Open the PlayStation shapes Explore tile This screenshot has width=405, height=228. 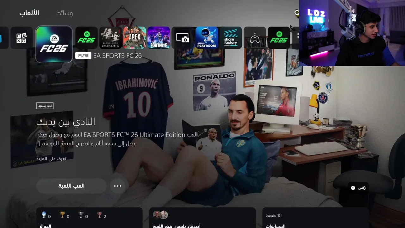tap(22, 38)
